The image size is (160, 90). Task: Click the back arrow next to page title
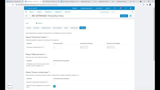[x=26, y=16]
